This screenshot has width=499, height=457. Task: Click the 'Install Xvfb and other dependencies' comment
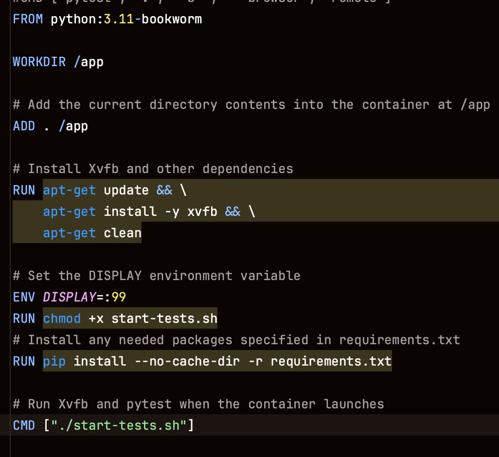tap(153, 169)
